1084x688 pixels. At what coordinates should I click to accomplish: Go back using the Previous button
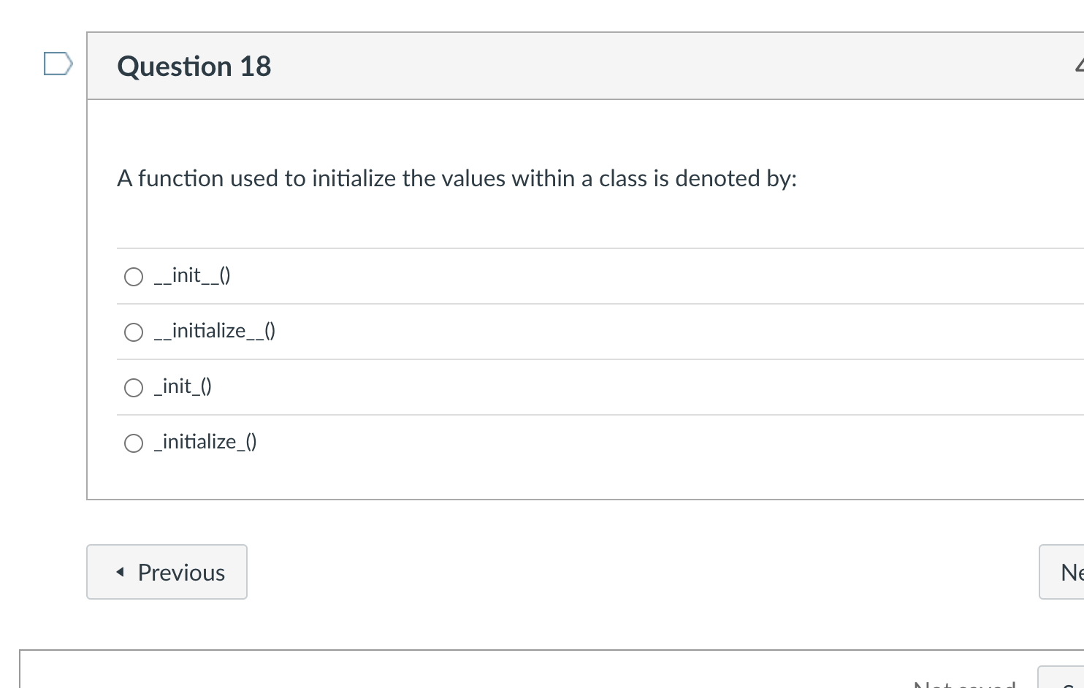(x=167, y=572)
